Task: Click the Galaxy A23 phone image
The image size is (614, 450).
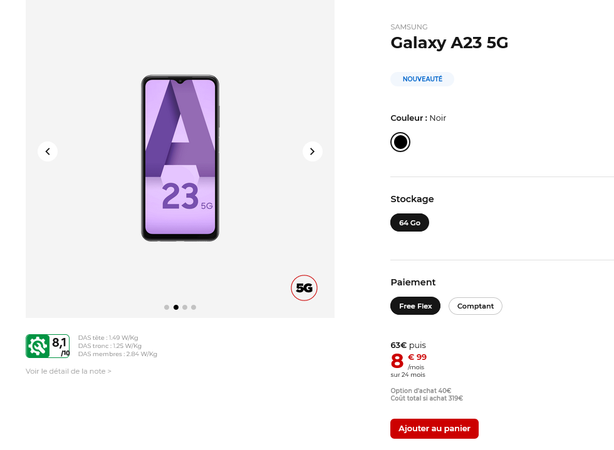Action: pos(180,158)
